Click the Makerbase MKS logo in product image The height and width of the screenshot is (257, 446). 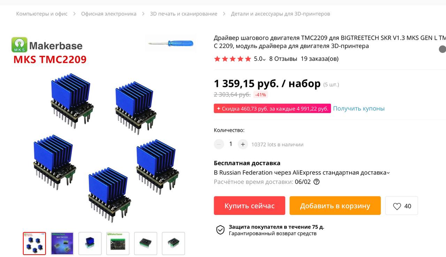coord(47,45)
